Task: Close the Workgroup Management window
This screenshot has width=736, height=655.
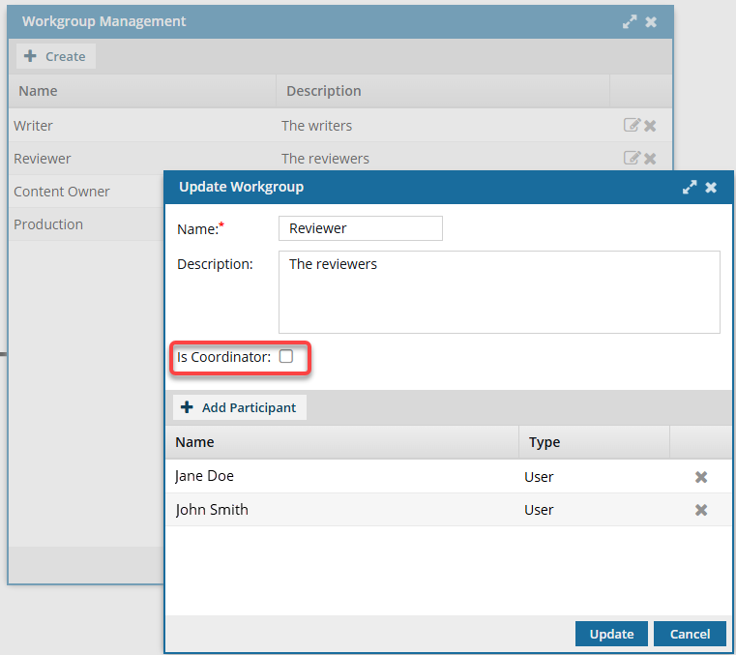Action: [651, 21]
